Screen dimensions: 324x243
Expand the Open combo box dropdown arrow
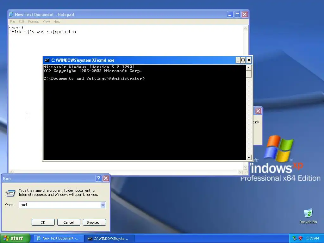[x=103, y=205]
